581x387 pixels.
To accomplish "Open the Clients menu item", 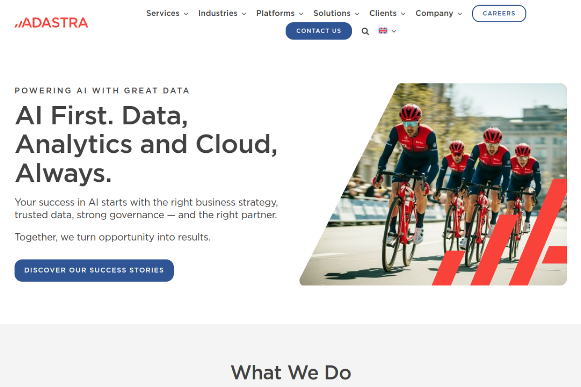I will coord(383,13).
